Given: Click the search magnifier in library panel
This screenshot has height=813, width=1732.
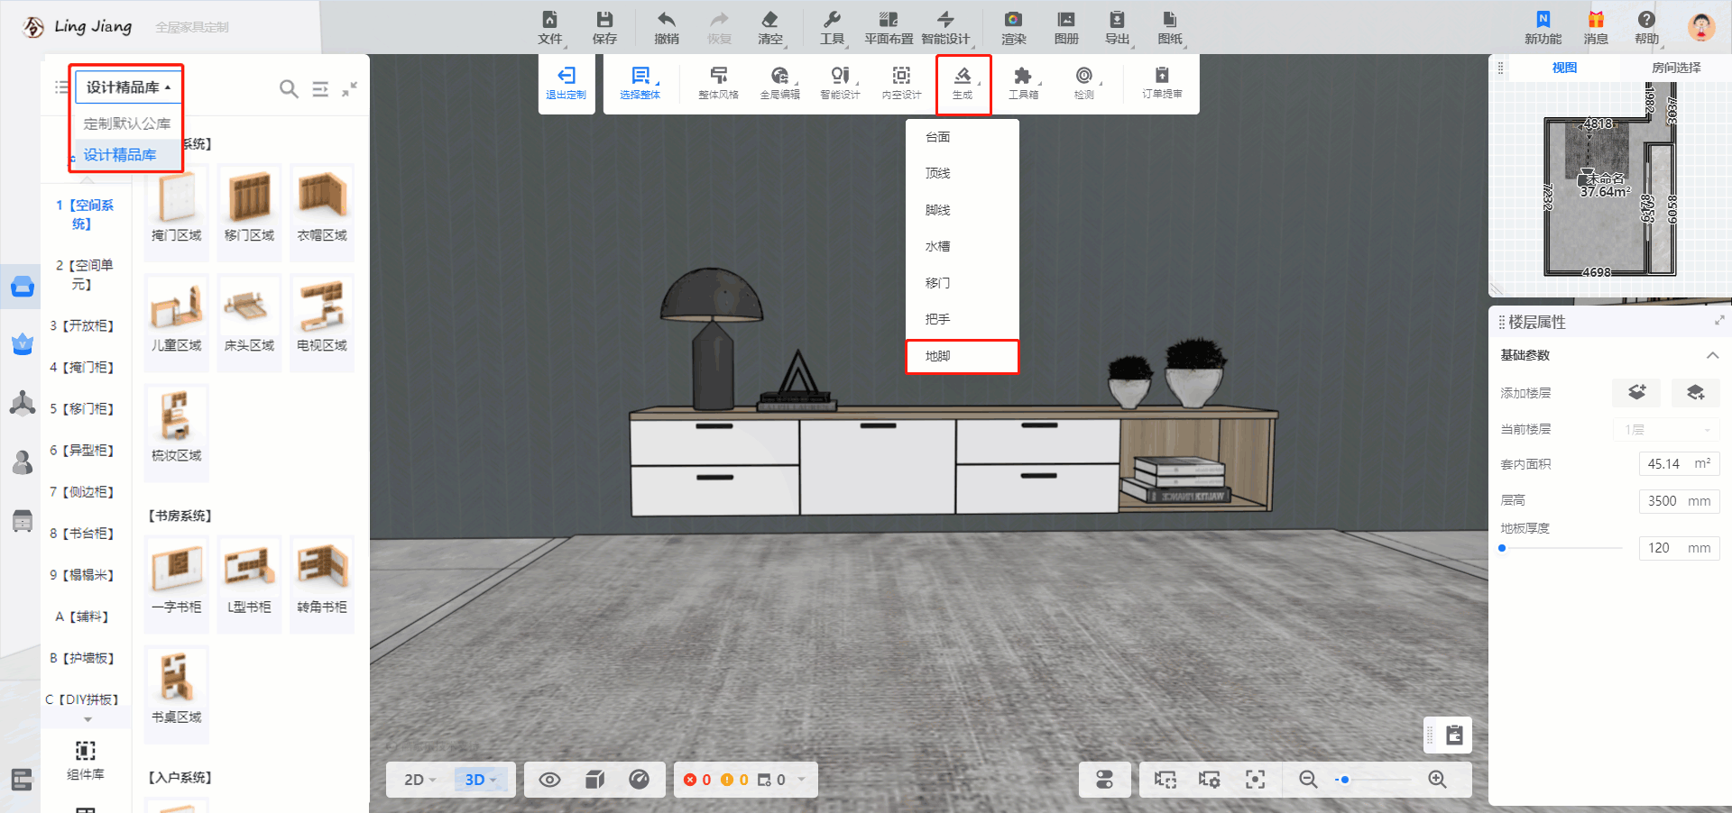Looking at the screenshot, I should 289,88.
